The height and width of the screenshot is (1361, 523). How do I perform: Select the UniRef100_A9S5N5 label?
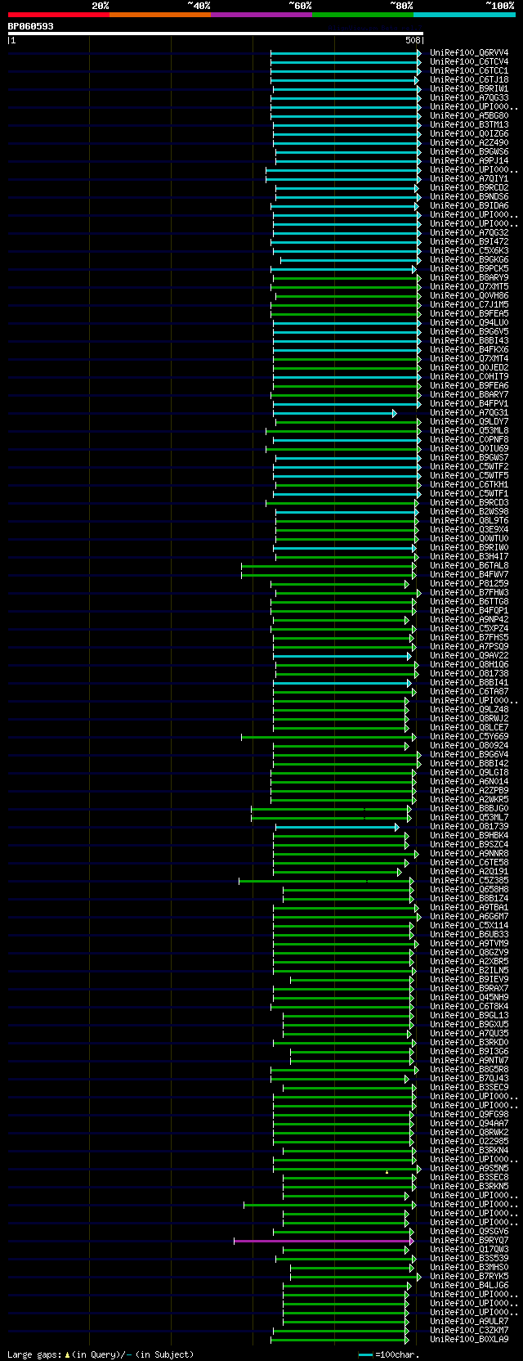tap(469, 1169)
